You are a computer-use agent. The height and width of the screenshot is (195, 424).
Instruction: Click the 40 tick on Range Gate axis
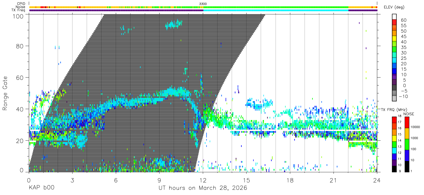20,109
